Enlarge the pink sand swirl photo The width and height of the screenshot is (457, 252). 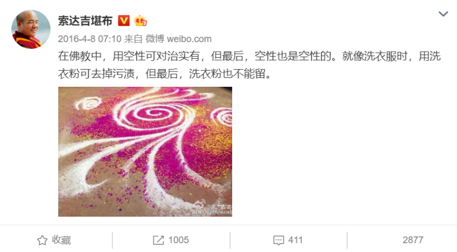click(145, 152)
